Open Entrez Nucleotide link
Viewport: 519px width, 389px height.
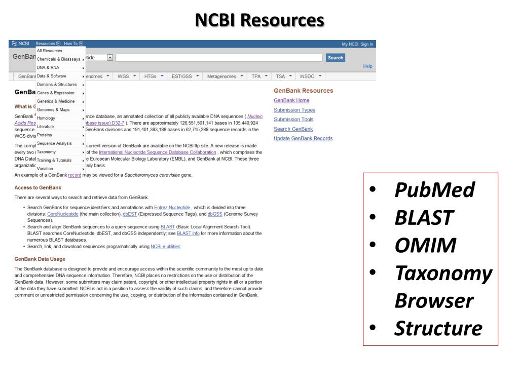click(x=172, y=207)
